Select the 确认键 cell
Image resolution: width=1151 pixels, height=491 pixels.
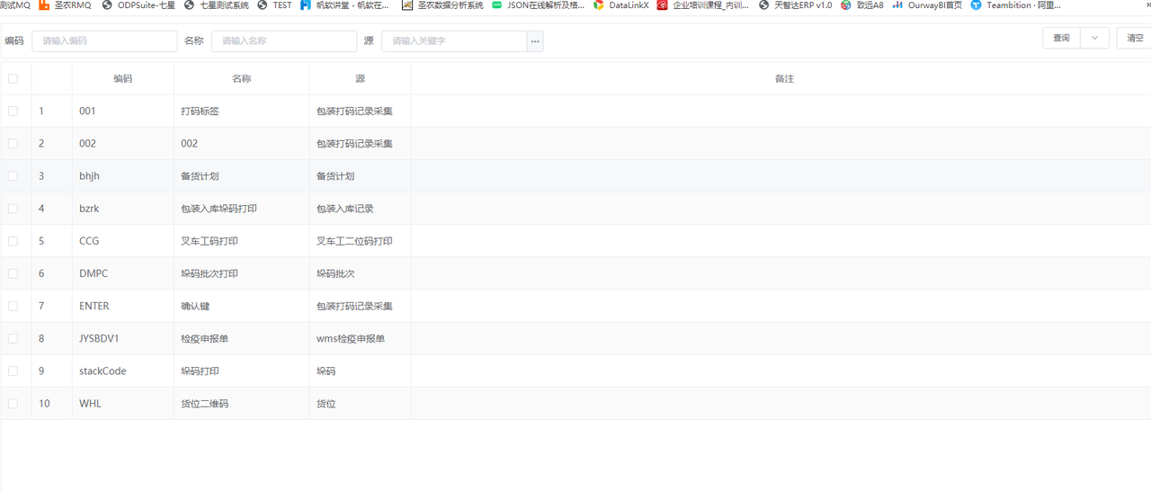pos(242,306)
